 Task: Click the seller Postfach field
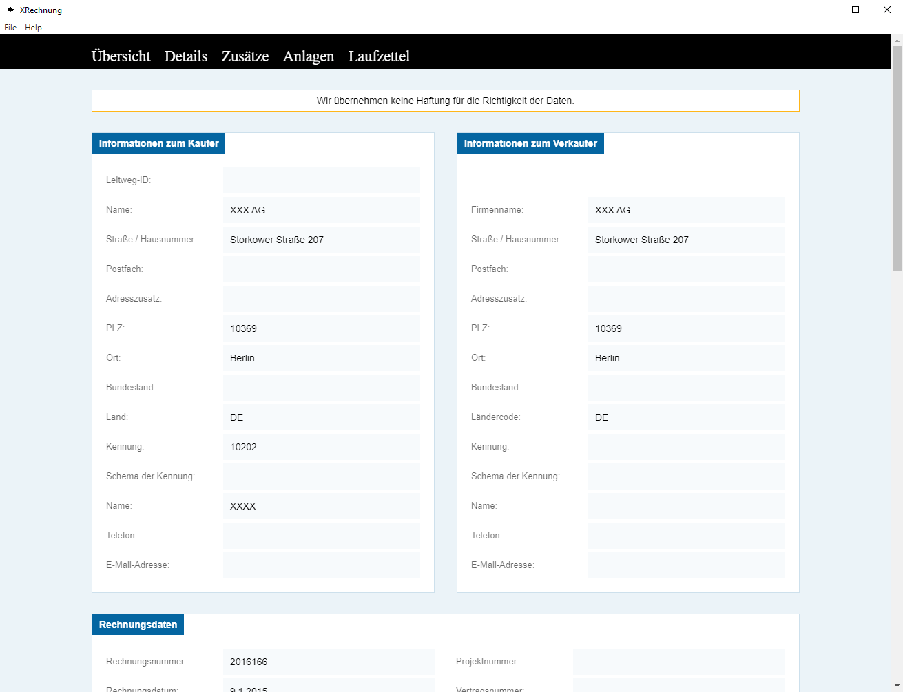(686, 269)
